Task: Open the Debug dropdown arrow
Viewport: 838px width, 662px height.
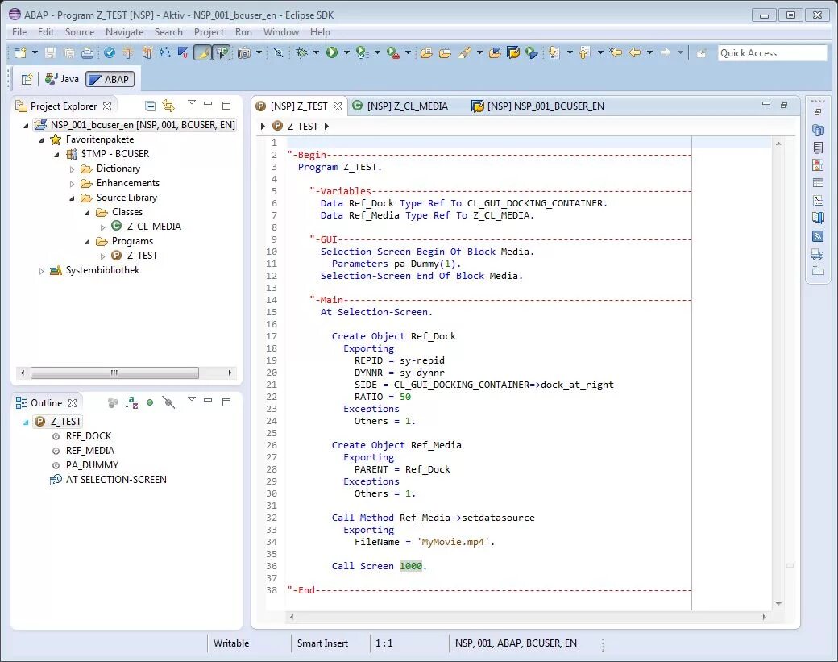Action: (x=316, y=52)
